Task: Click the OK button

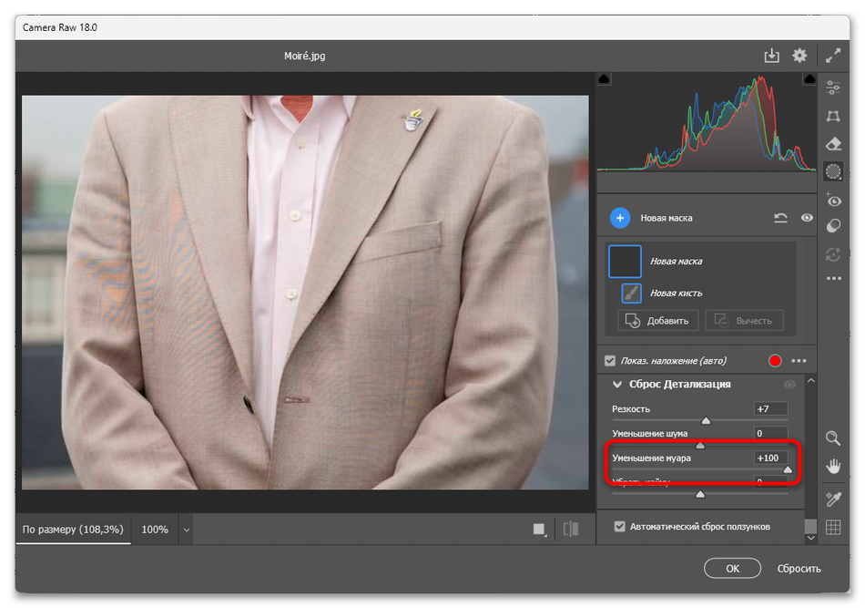Action: [732, 569]
